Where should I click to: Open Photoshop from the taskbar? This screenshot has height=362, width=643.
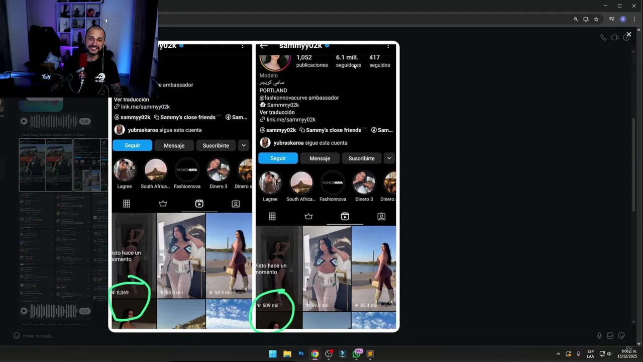301,354
